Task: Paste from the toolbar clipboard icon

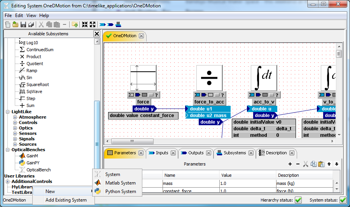Action: point(57,24)
